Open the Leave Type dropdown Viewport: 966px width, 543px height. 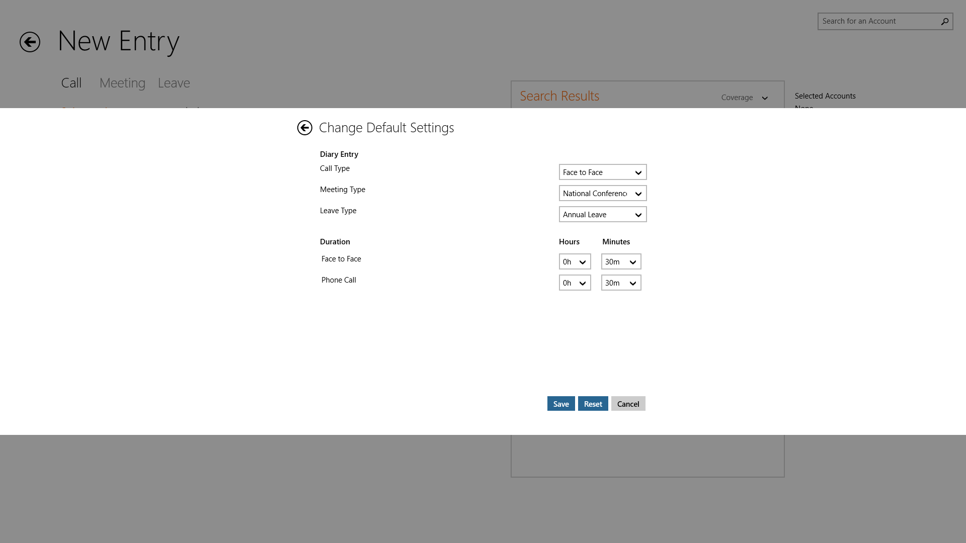pyautogui.click(x=602, y=215)
